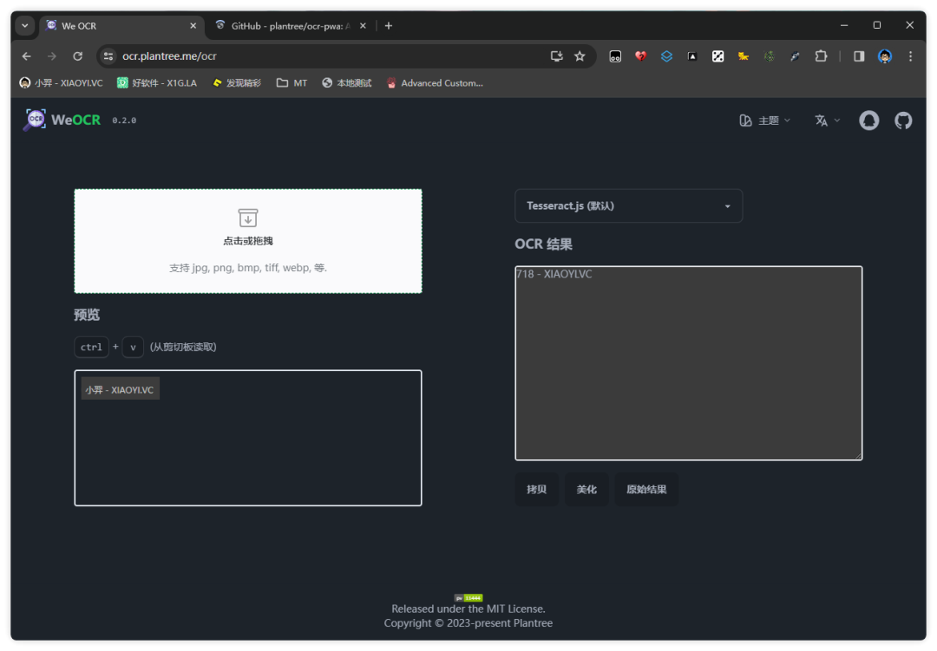Click the white square slash extension icon
The image size is (937, 651).
click(717, 56)
